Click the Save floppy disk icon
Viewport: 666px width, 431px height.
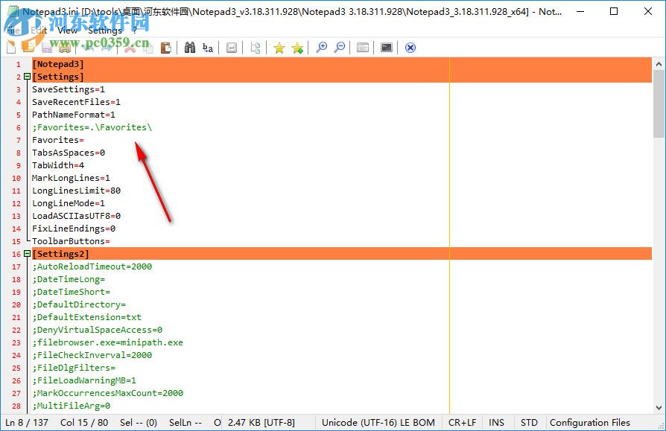47,48
